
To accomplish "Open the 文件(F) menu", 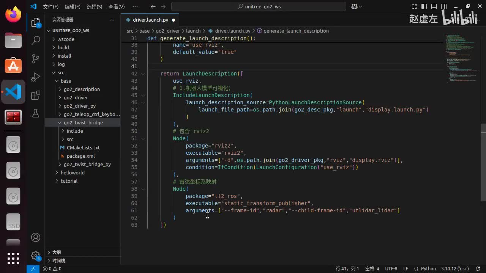I will coord(50,6).
